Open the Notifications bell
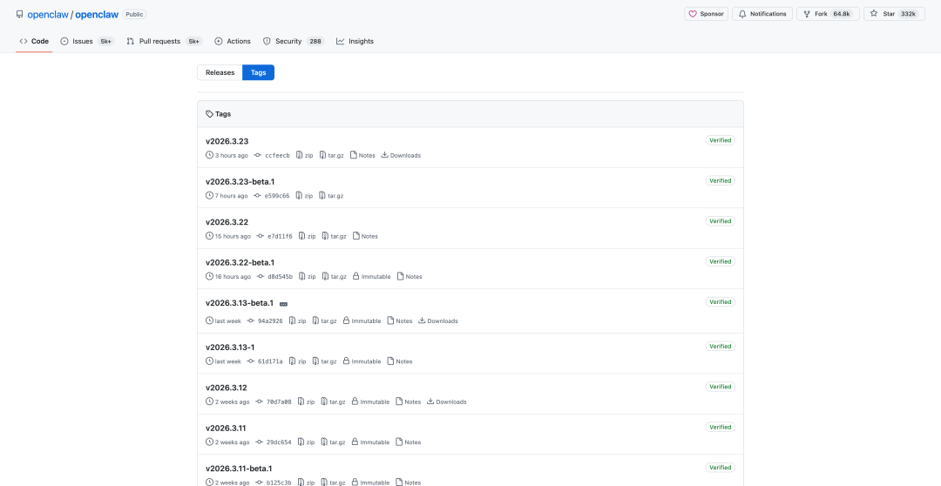This screenshot has height=486, width=941. pos(762,14)
